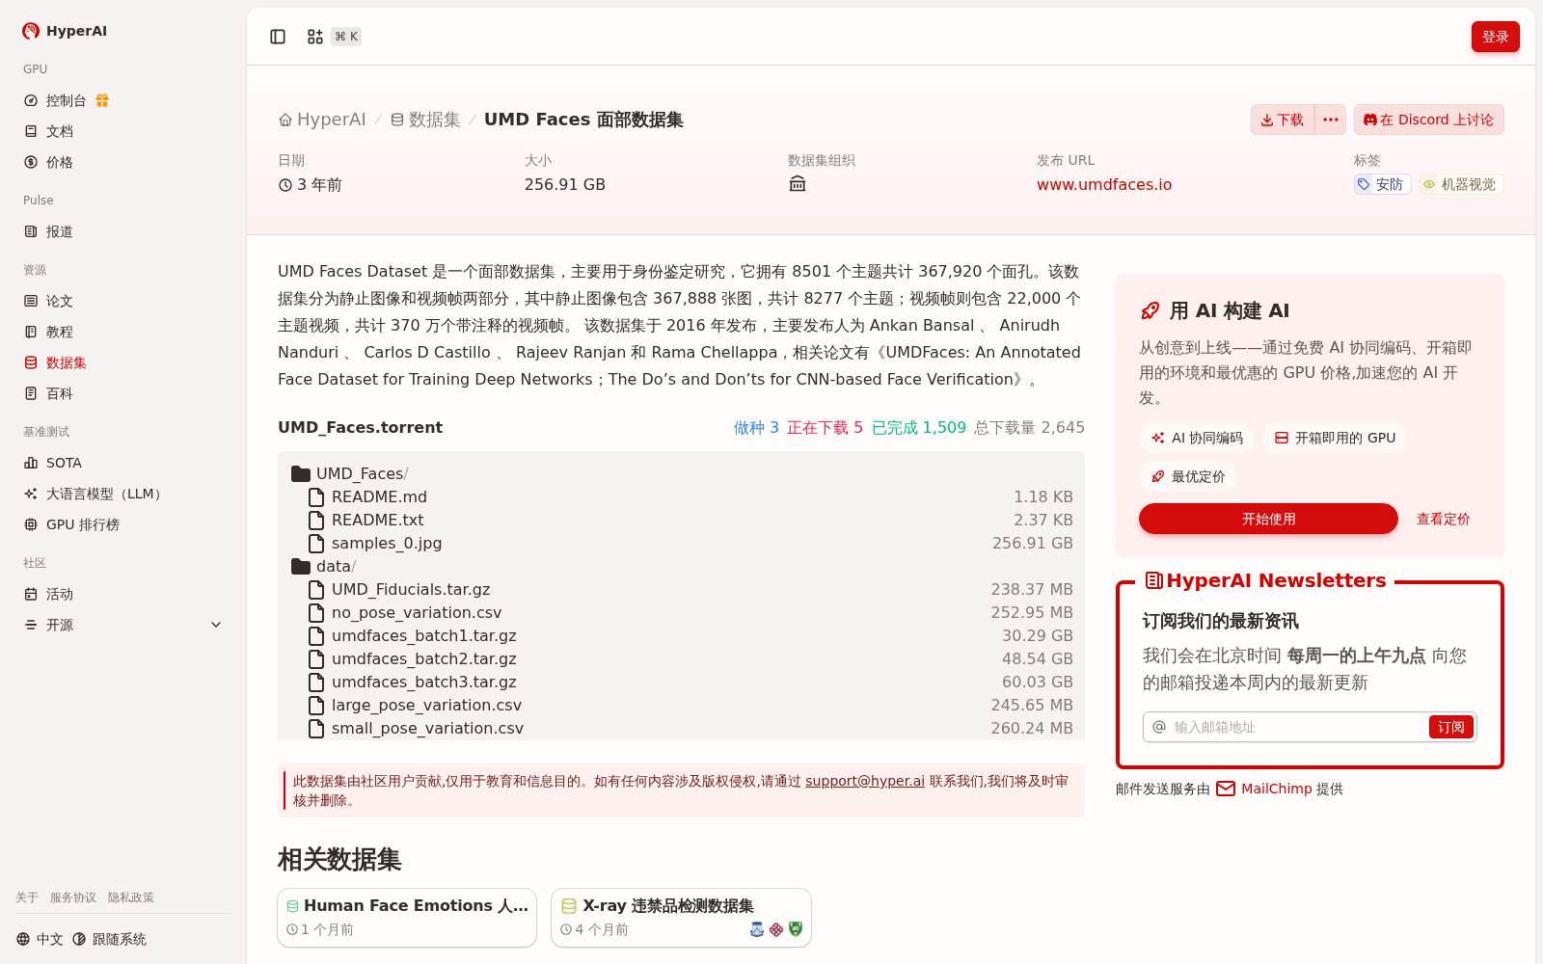The image size is (1543, 964).
Task: Click umdfaces_batch1.tar.gz file icon
Action: [316, 635]
